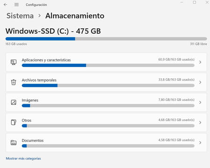Expand Imágenes category with right chevron
The height and width of the screenshot is (168, 210).
200,102
